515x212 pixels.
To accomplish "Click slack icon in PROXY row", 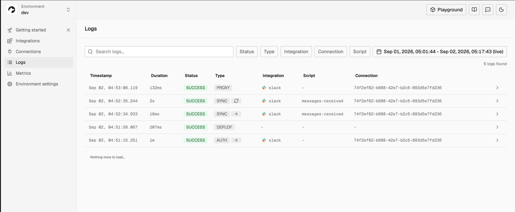I will [264, 88].
